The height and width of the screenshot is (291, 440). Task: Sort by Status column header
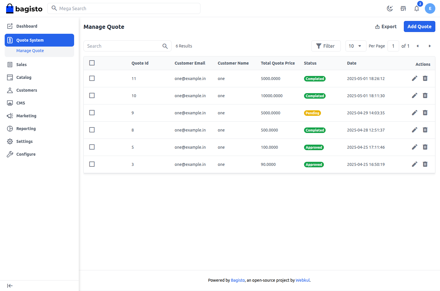[310, 63]
